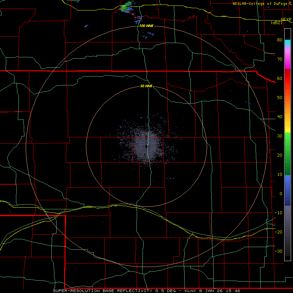
Task: Click the 50 NMI range ring label
Action: pos(146,86)
